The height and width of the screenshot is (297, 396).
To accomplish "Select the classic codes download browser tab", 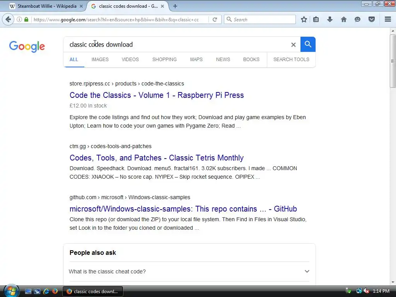I will click(x=128, y=6).
